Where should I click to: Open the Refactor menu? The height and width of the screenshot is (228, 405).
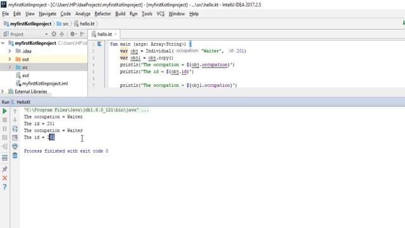pos(103,14)
